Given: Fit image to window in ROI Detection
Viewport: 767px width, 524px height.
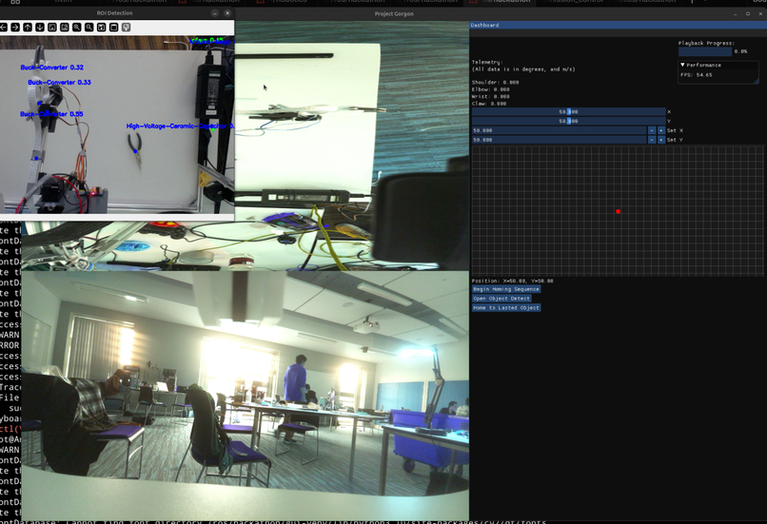Looking at the screenshot, I should click(x=64, y=28).
